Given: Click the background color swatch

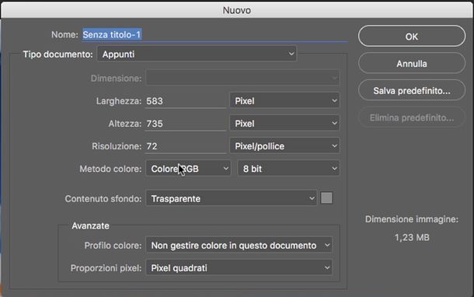Looking at the screenshot, I should [x=326, y=198].
